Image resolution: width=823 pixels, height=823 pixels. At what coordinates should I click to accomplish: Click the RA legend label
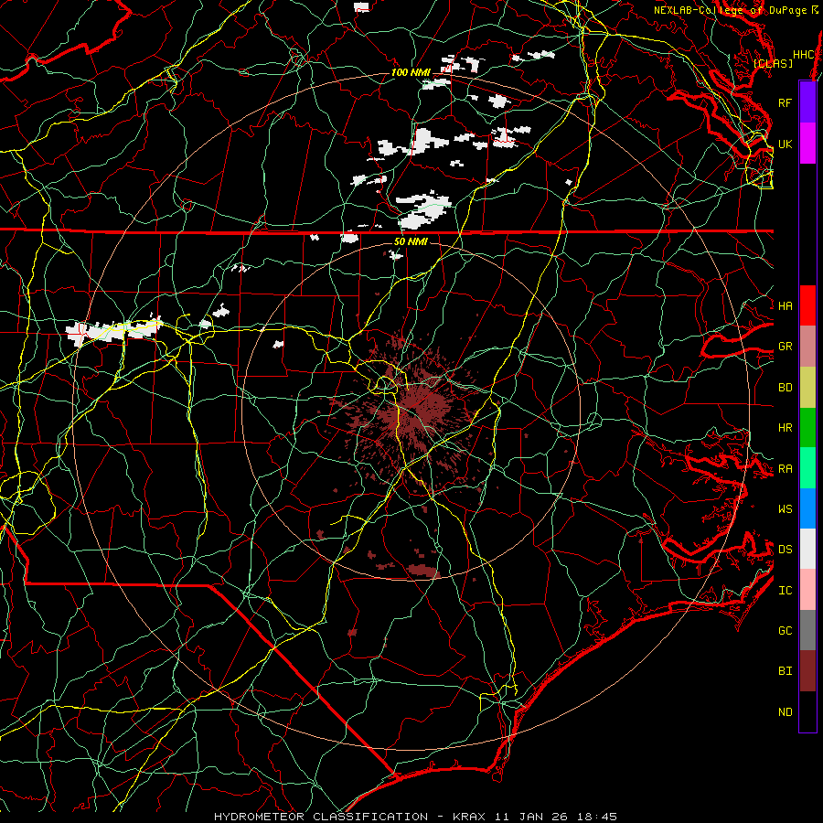[x=785, y=469]
